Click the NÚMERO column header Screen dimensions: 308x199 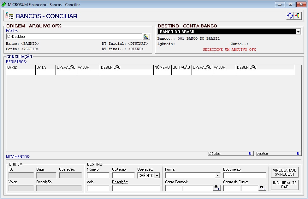(x=163, y=67)
